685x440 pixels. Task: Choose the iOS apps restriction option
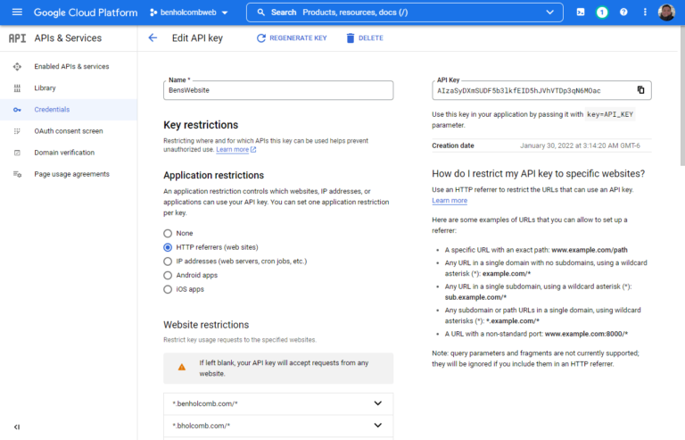click(x=168, y=289)
